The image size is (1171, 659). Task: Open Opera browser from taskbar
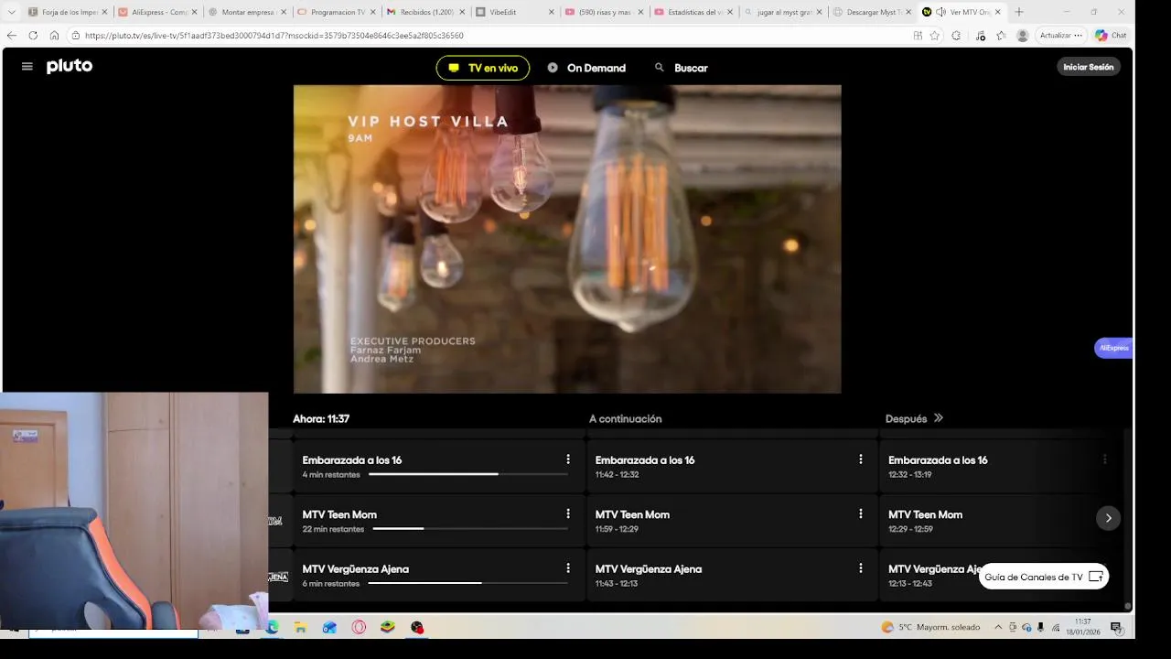pyautogui.click(x=359, y=627)
